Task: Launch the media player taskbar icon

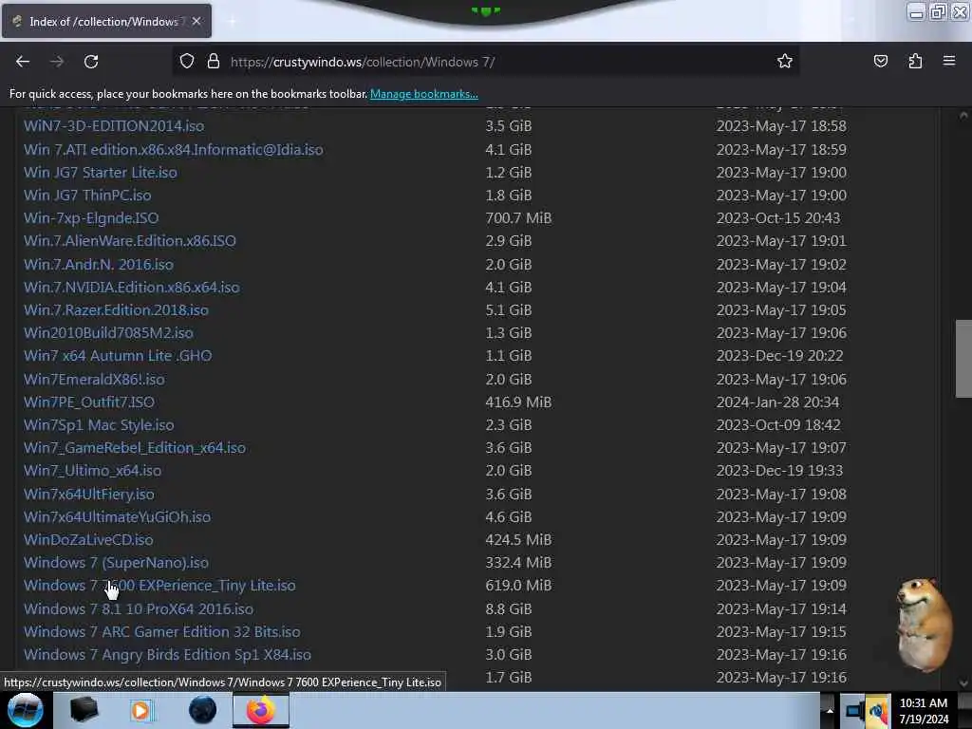Action: [x=140, y=710]
